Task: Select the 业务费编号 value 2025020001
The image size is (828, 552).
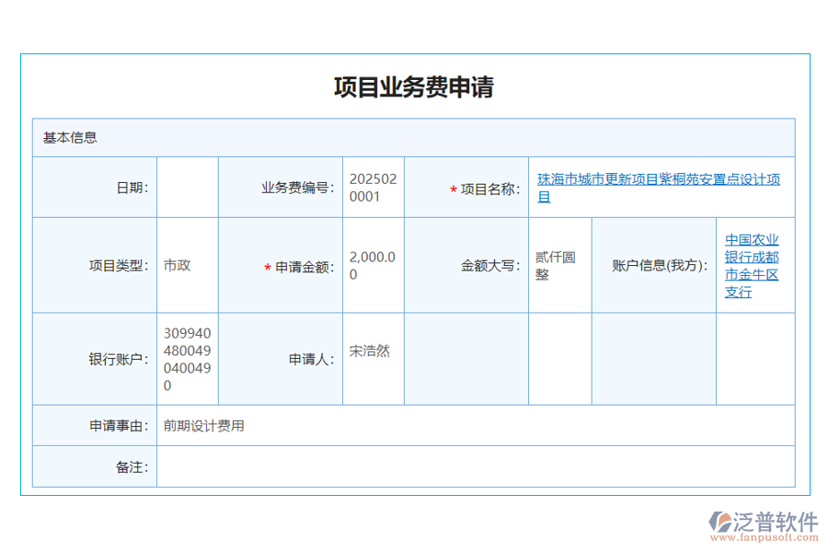Action: (x=372, y=186)
